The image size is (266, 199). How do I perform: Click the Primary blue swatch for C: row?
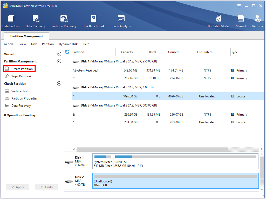click(x=233, y=78)
